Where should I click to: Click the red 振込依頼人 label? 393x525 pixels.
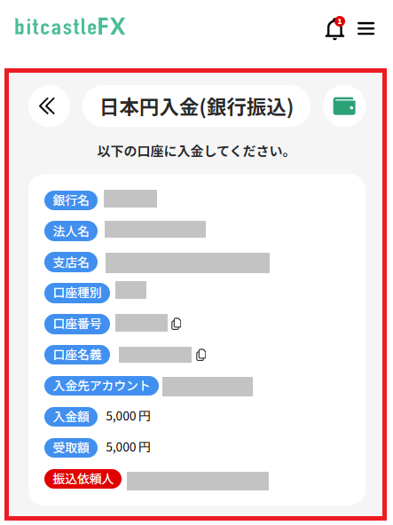(83, 479)
